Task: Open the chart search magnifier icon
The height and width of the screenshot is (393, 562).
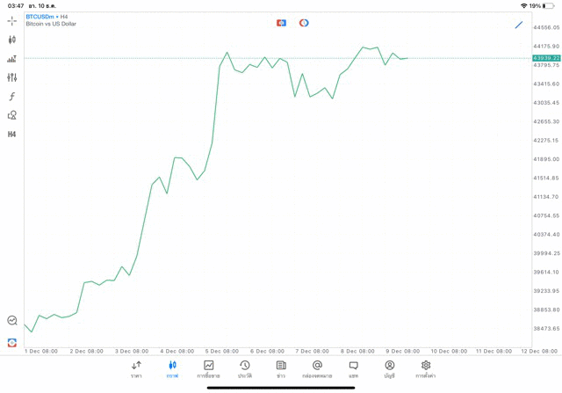Action: pos(12,321)
